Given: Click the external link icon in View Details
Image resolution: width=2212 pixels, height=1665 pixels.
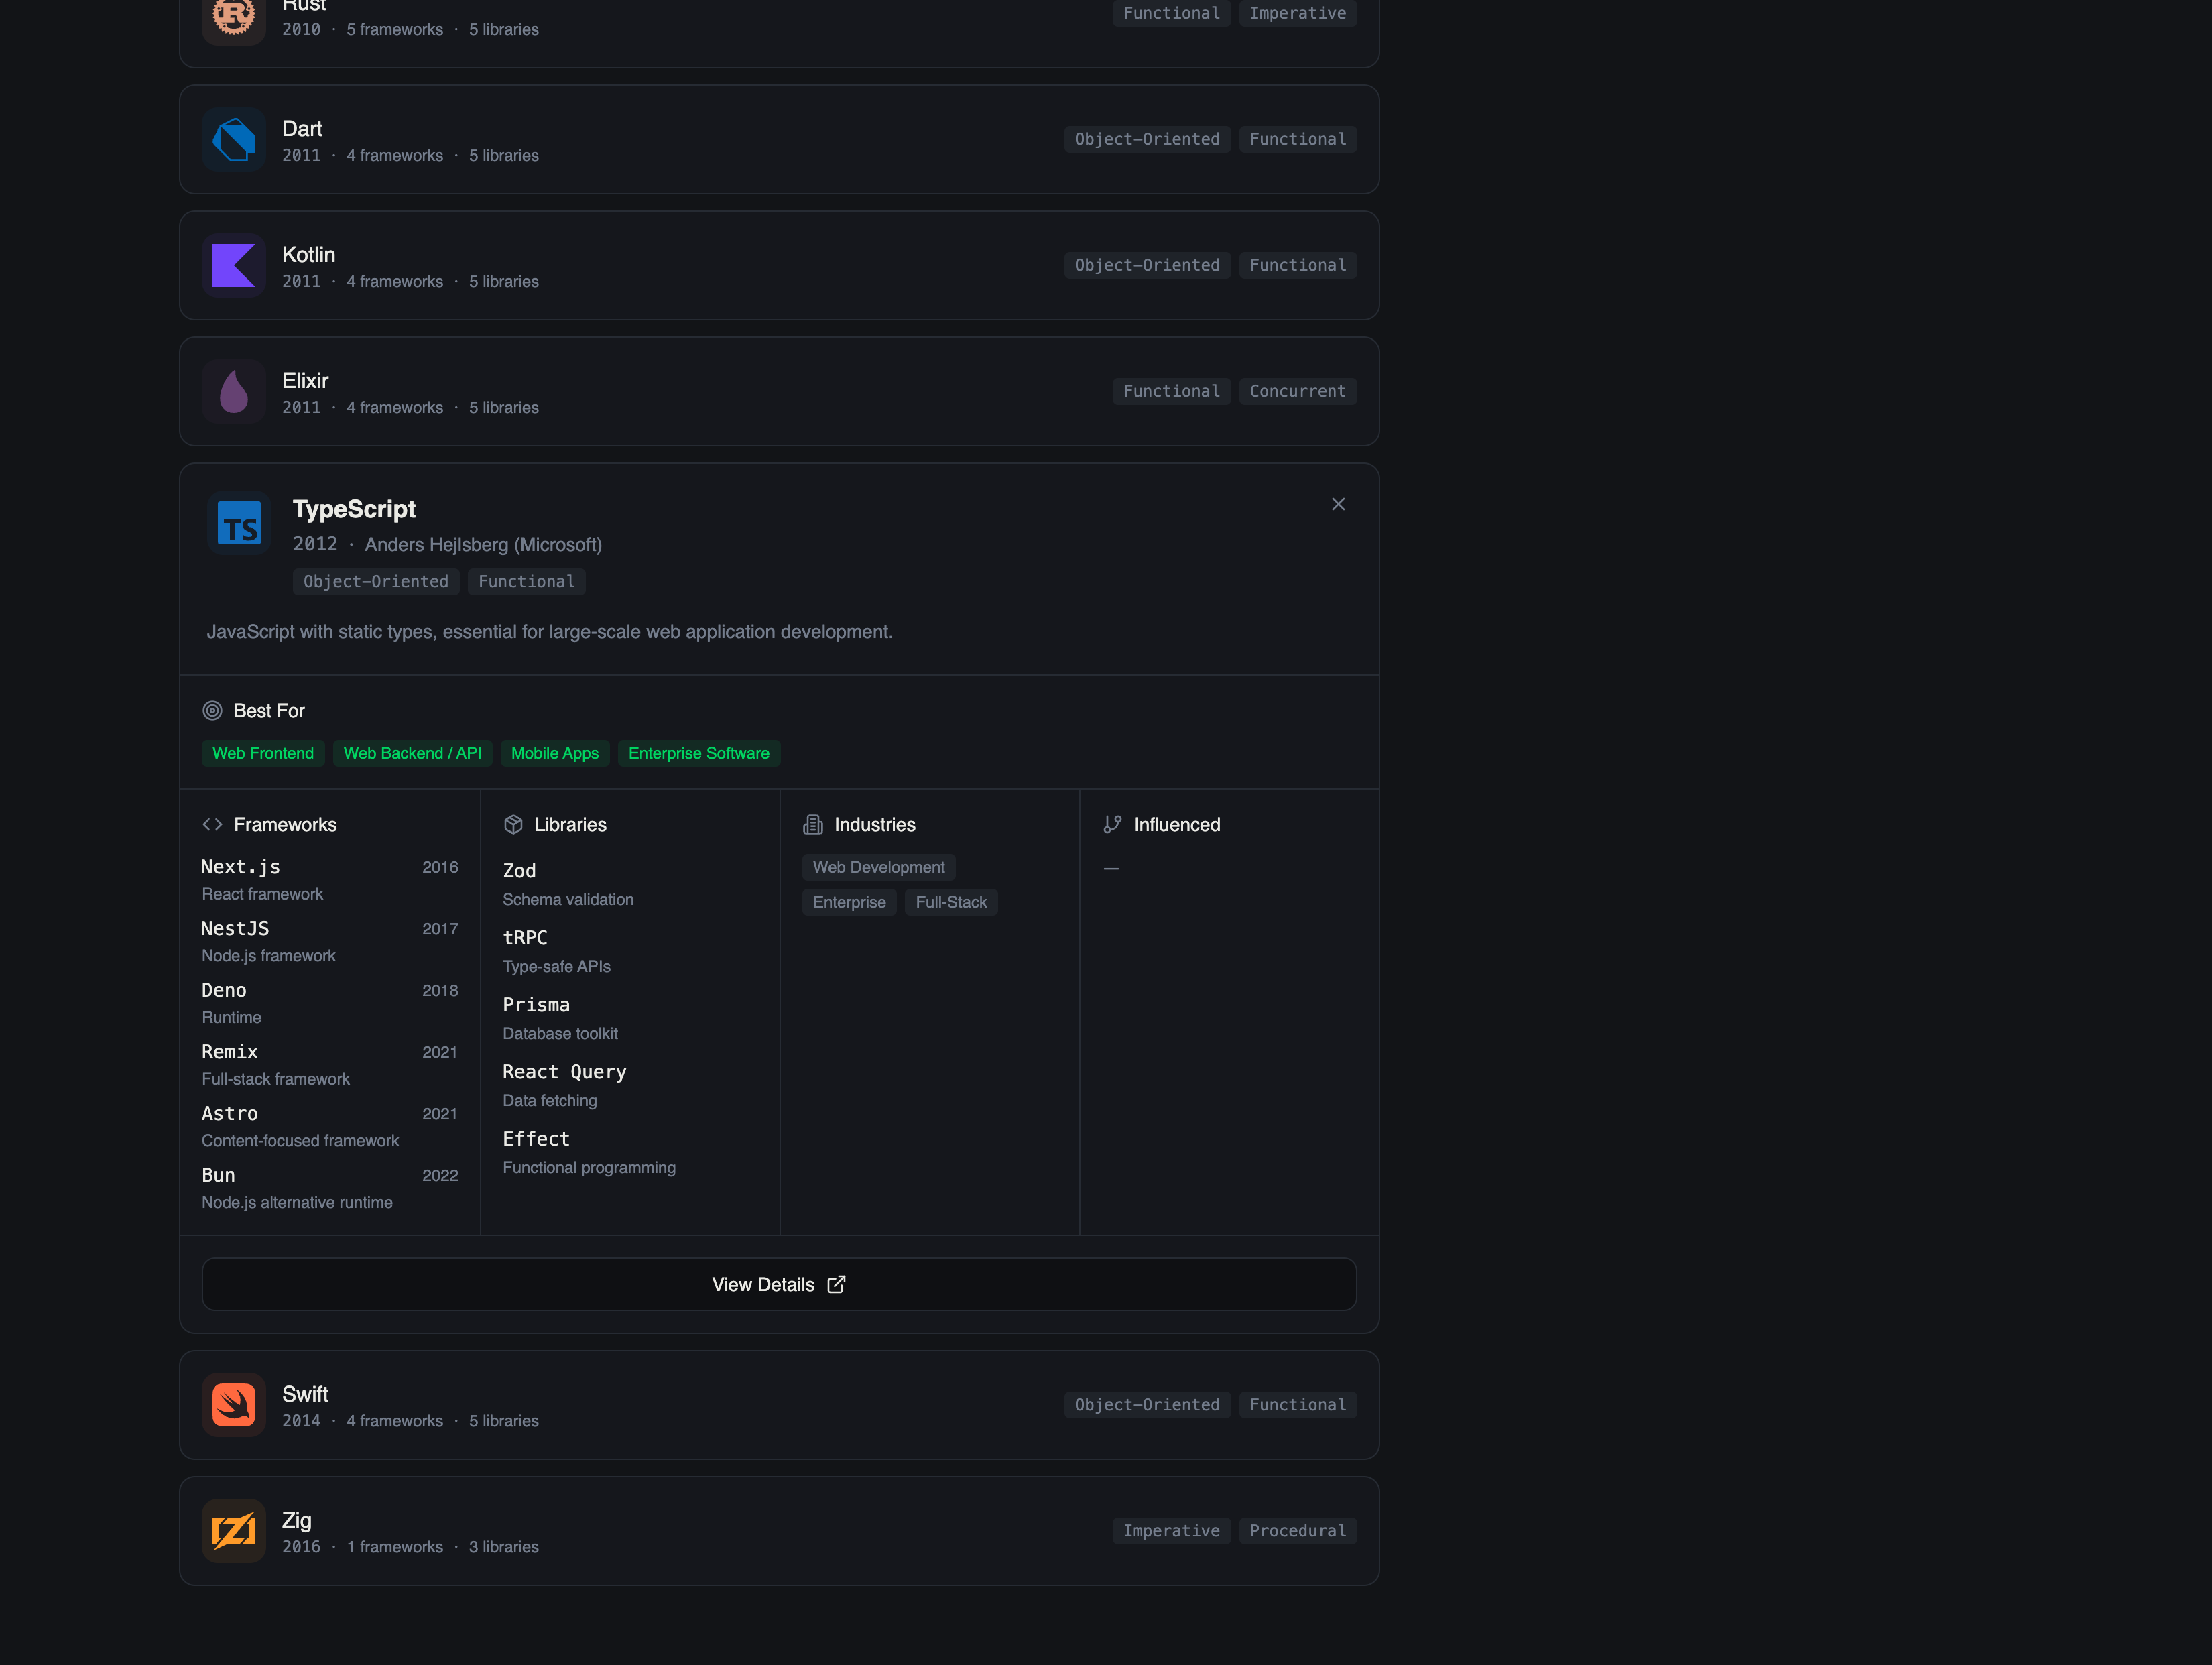Looking at the screenshot, I should pyautogui.click(x=836, y=1285).
